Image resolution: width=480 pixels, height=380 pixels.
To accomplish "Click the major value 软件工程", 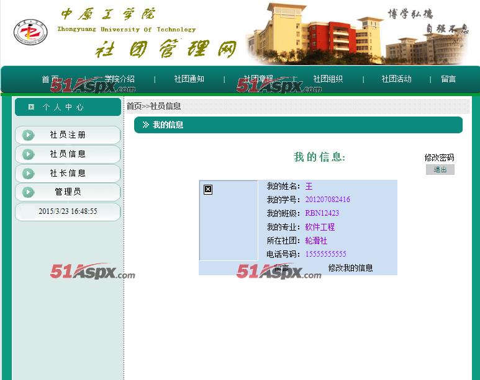I will 320,227.
